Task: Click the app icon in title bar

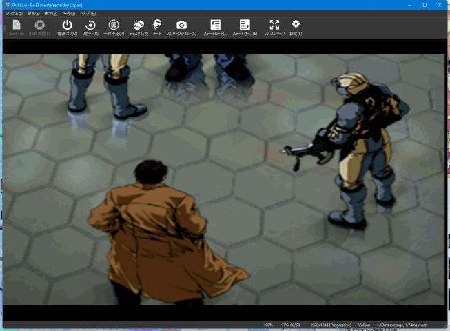Action: tap(8, 5)
